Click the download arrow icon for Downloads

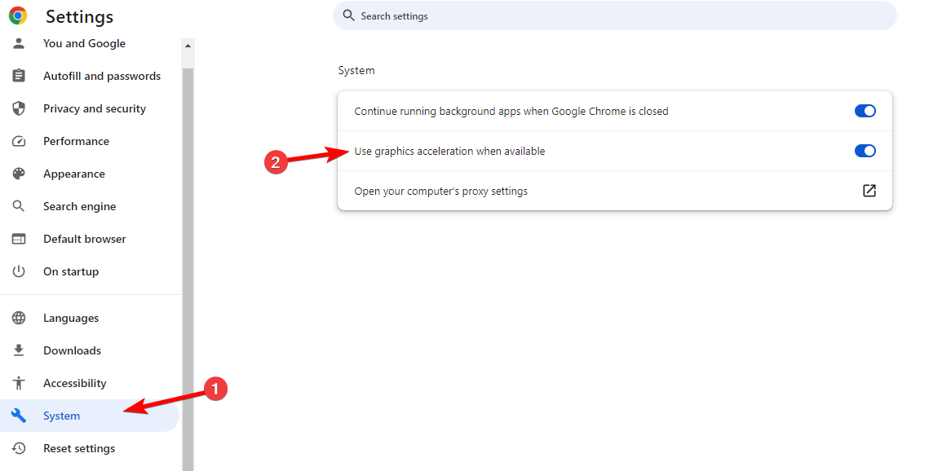tap(19, 350)
